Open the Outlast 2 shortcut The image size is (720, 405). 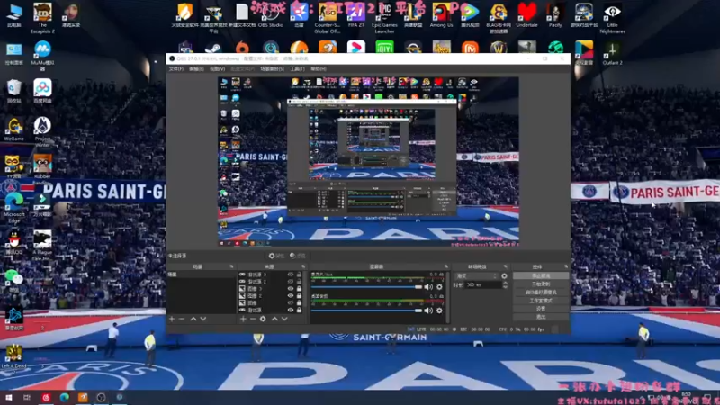tap(612, 53)
